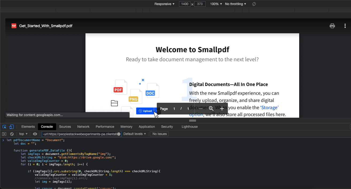Screen dimensions: 351x189
Task: Click the zoom out minus button
Action: coord(201,109)
